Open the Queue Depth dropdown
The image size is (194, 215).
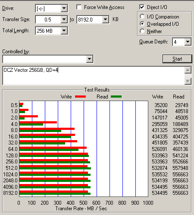coord(188,42)
